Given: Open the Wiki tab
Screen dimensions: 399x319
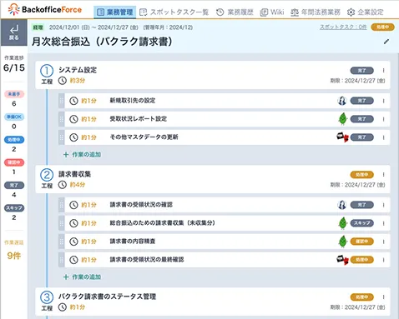Looking at the screenshot, I should pos(272,12).
